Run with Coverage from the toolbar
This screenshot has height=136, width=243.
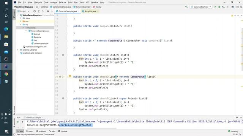(223, 7)
